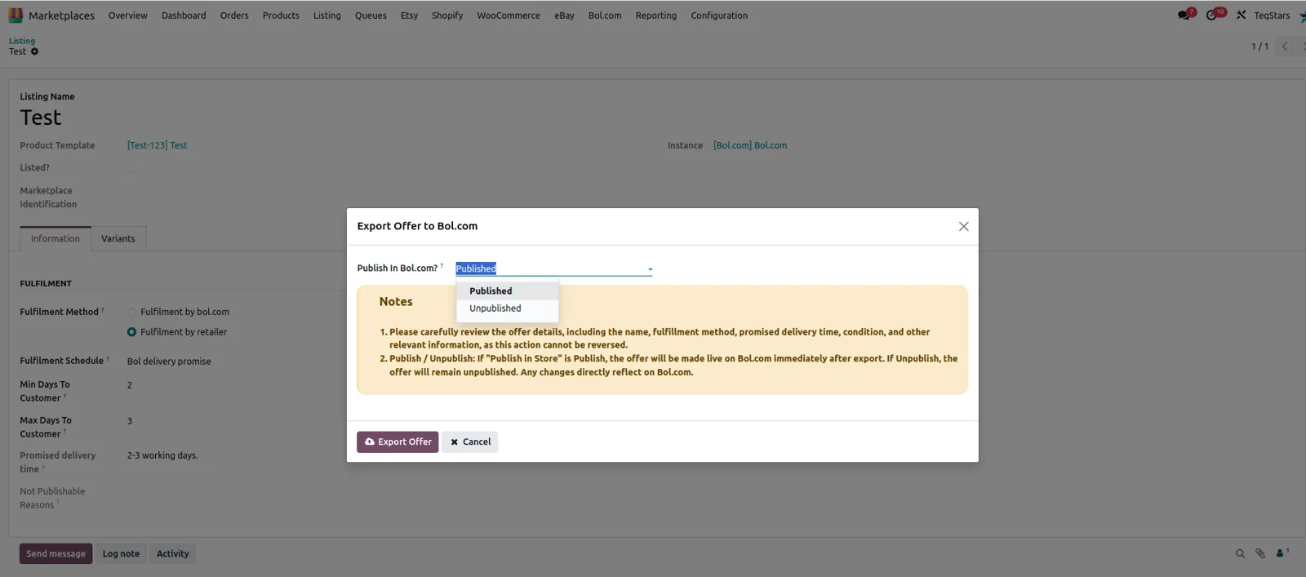Click the 2-3 working days. value
This screenshot has height=577, width=1306.
162,455
